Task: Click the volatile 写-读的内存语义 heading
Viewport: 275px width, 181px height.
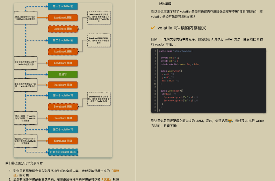Action: pos(182,28)
